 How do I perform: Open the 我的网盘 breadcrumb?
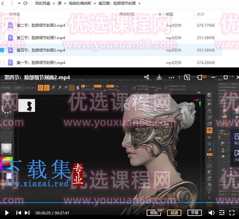(x=43, y=3)
